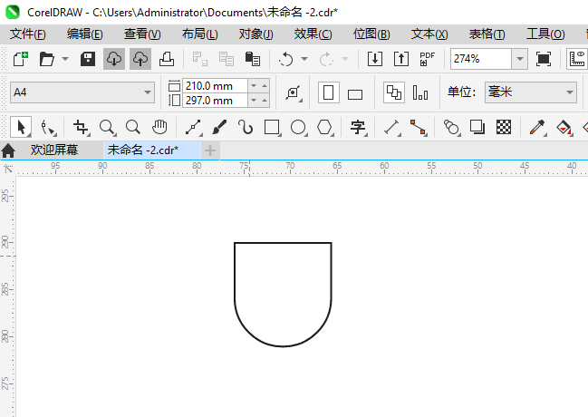Click the Export icon
Image resolution: width=588 pixels, height=417 pixels.
coord(401,59)
